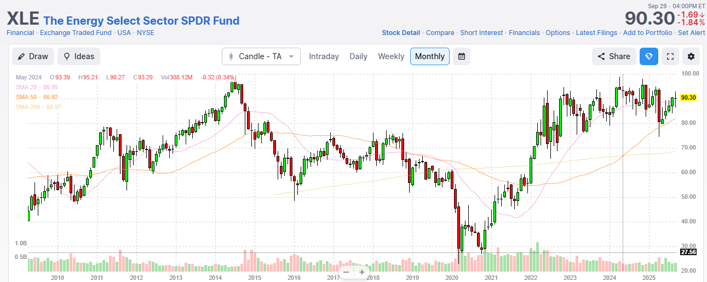
Task: Zoom in chart with plus button
Action: coord(362,272)
